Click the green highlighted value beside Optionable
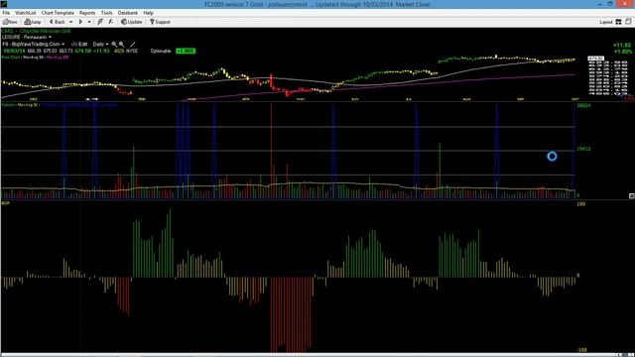This screenshot has width=635, height=357. (186, 51)
